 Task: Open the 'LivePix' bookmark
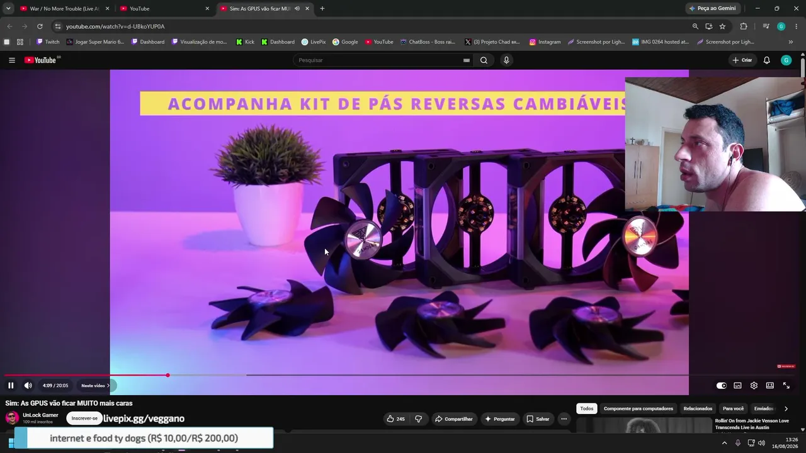pos(314,42)
